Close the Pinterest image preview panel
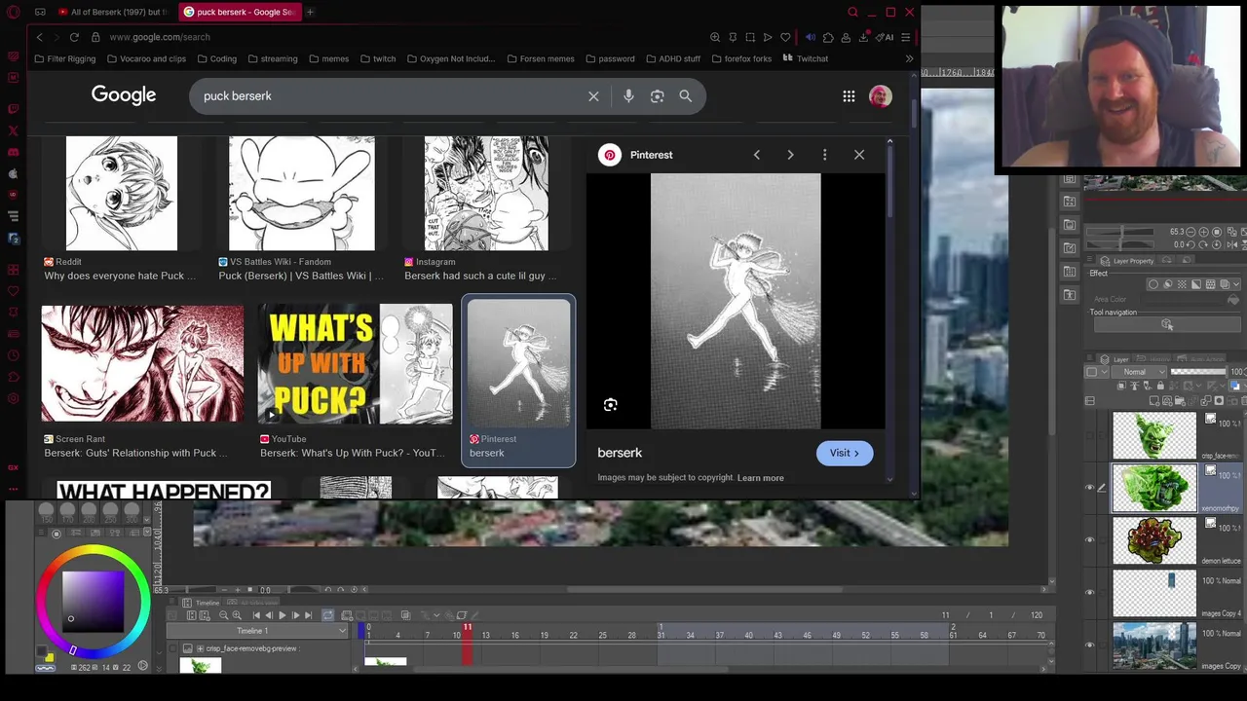The height and width of the screenshot is (701, 1247). pyautogui.click(x=859, y=155)
